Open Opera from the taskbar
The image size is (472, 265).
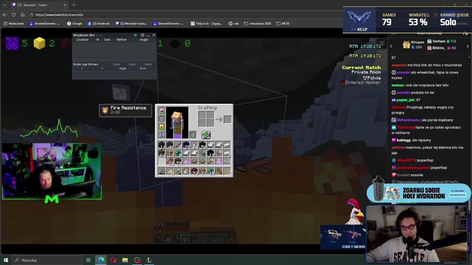[x=113, y=260]
